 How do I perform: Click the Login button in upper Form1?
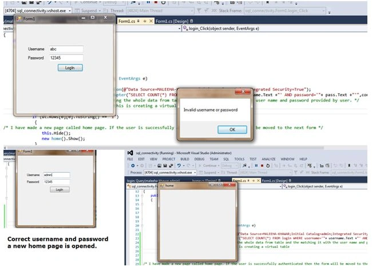click(70, 68)
